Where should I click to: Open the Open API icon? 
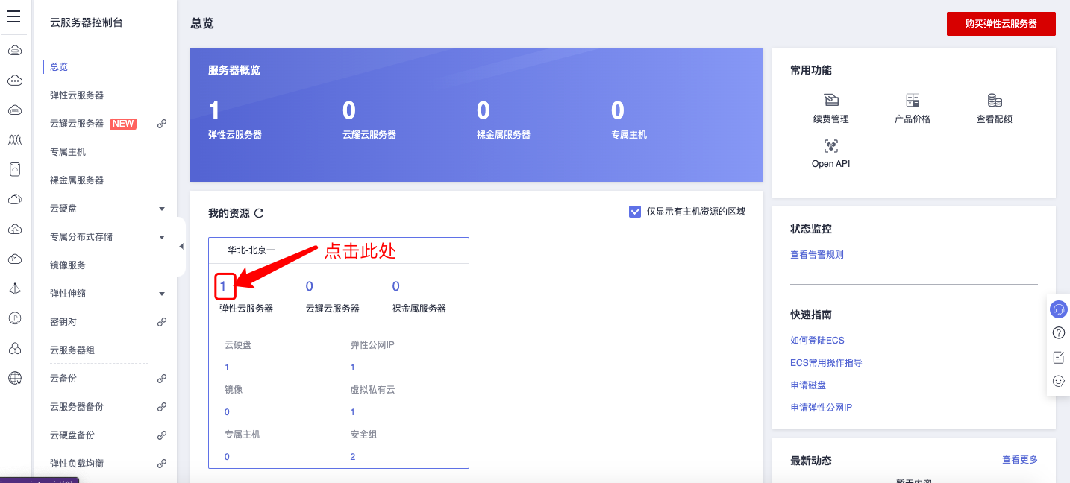(x=830, y=145)
